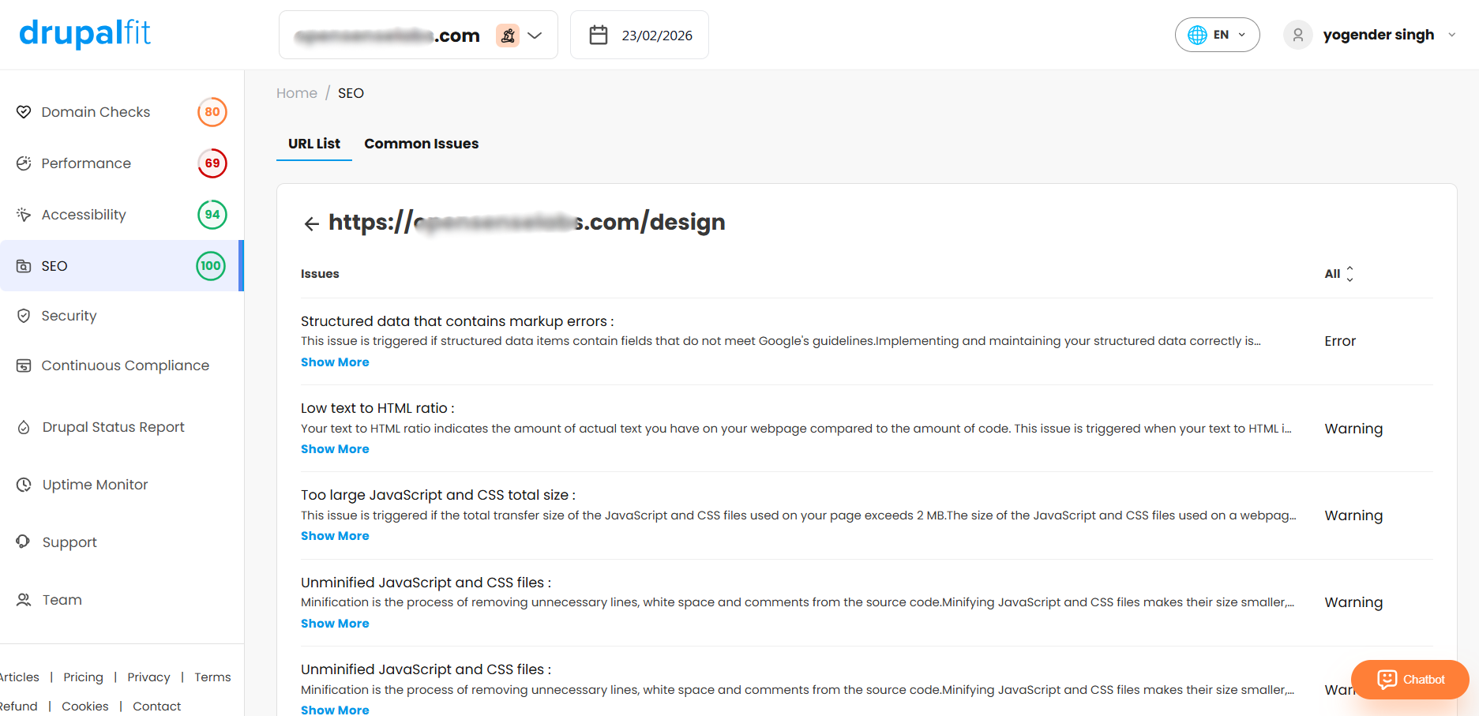Image resolution: width=1479 pixels, height=716 pixels.
Task: Click the Security shield icon
Action: click(x=24, y=316)
